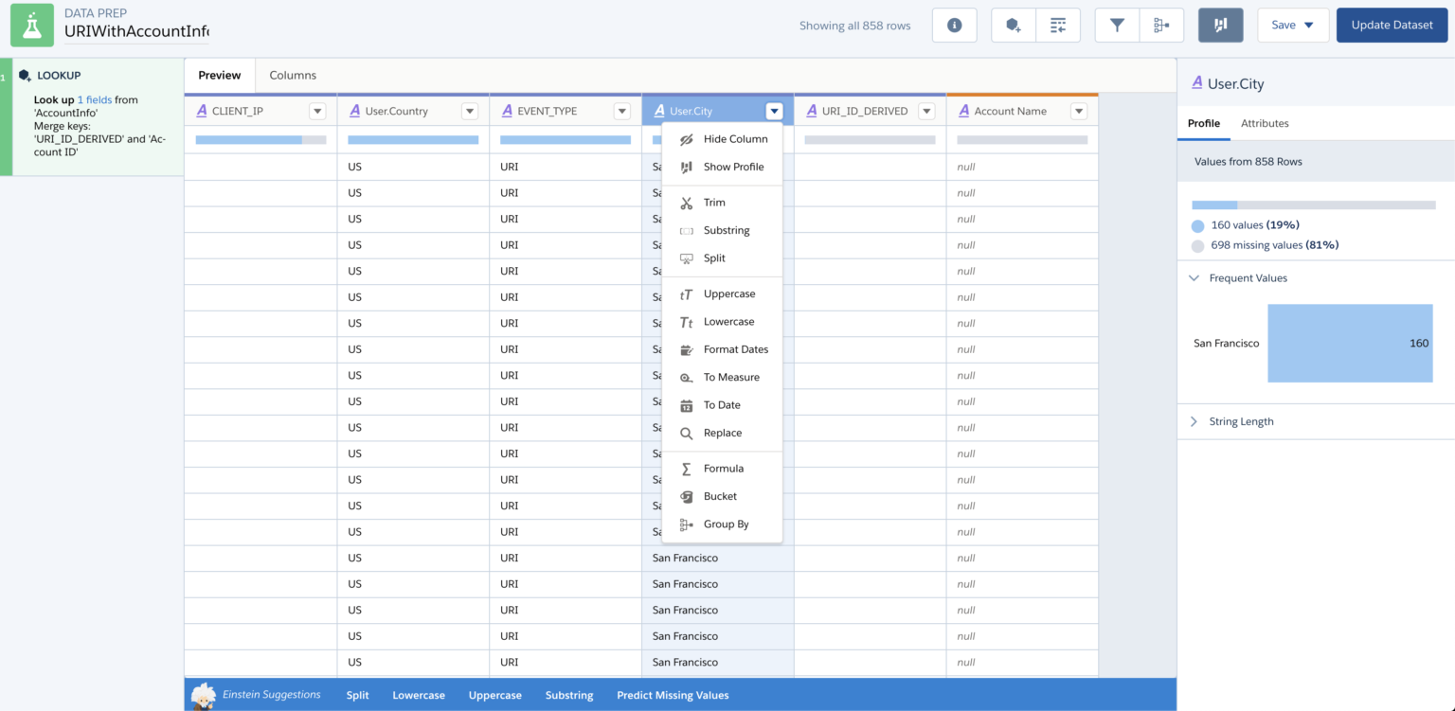
Task: Convert column using To Measure option
Action: (x=731, y=377)
